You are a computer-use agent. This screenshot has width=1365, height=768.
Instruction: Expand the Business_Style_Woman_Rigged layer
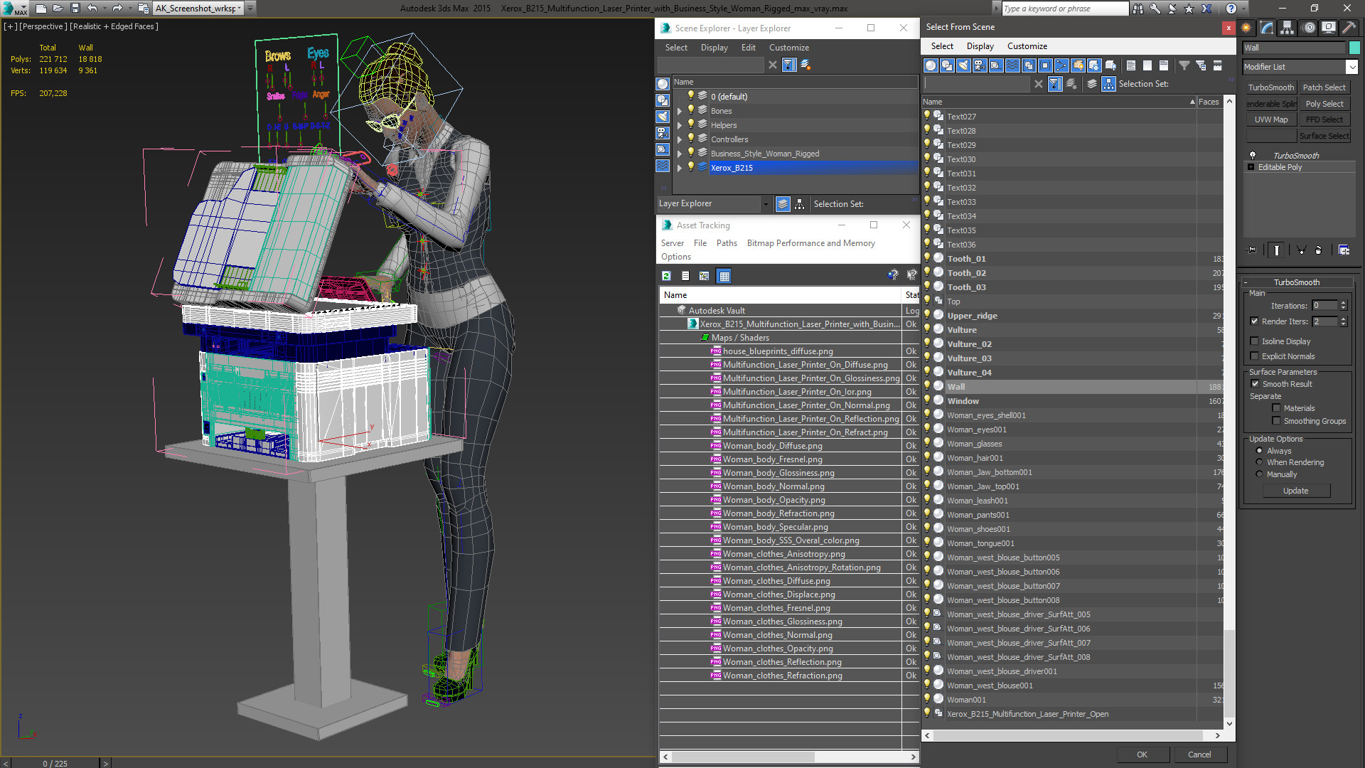coord(680,154)
